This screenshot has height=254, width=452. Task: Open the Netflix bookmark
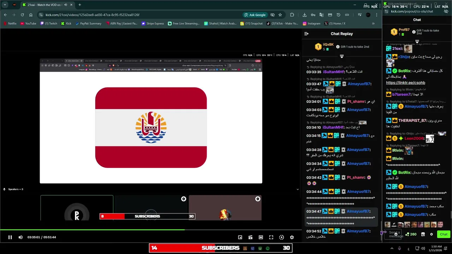[10, 24]
